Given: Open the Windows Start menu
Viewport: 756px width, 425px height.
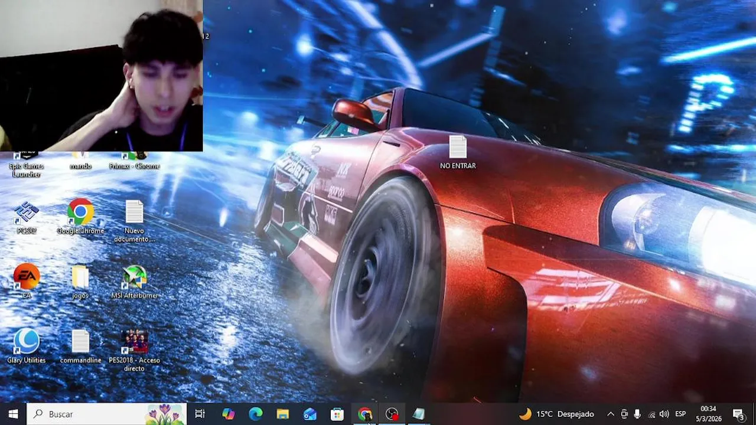Looking at the screenshot, I should [13, 414].
